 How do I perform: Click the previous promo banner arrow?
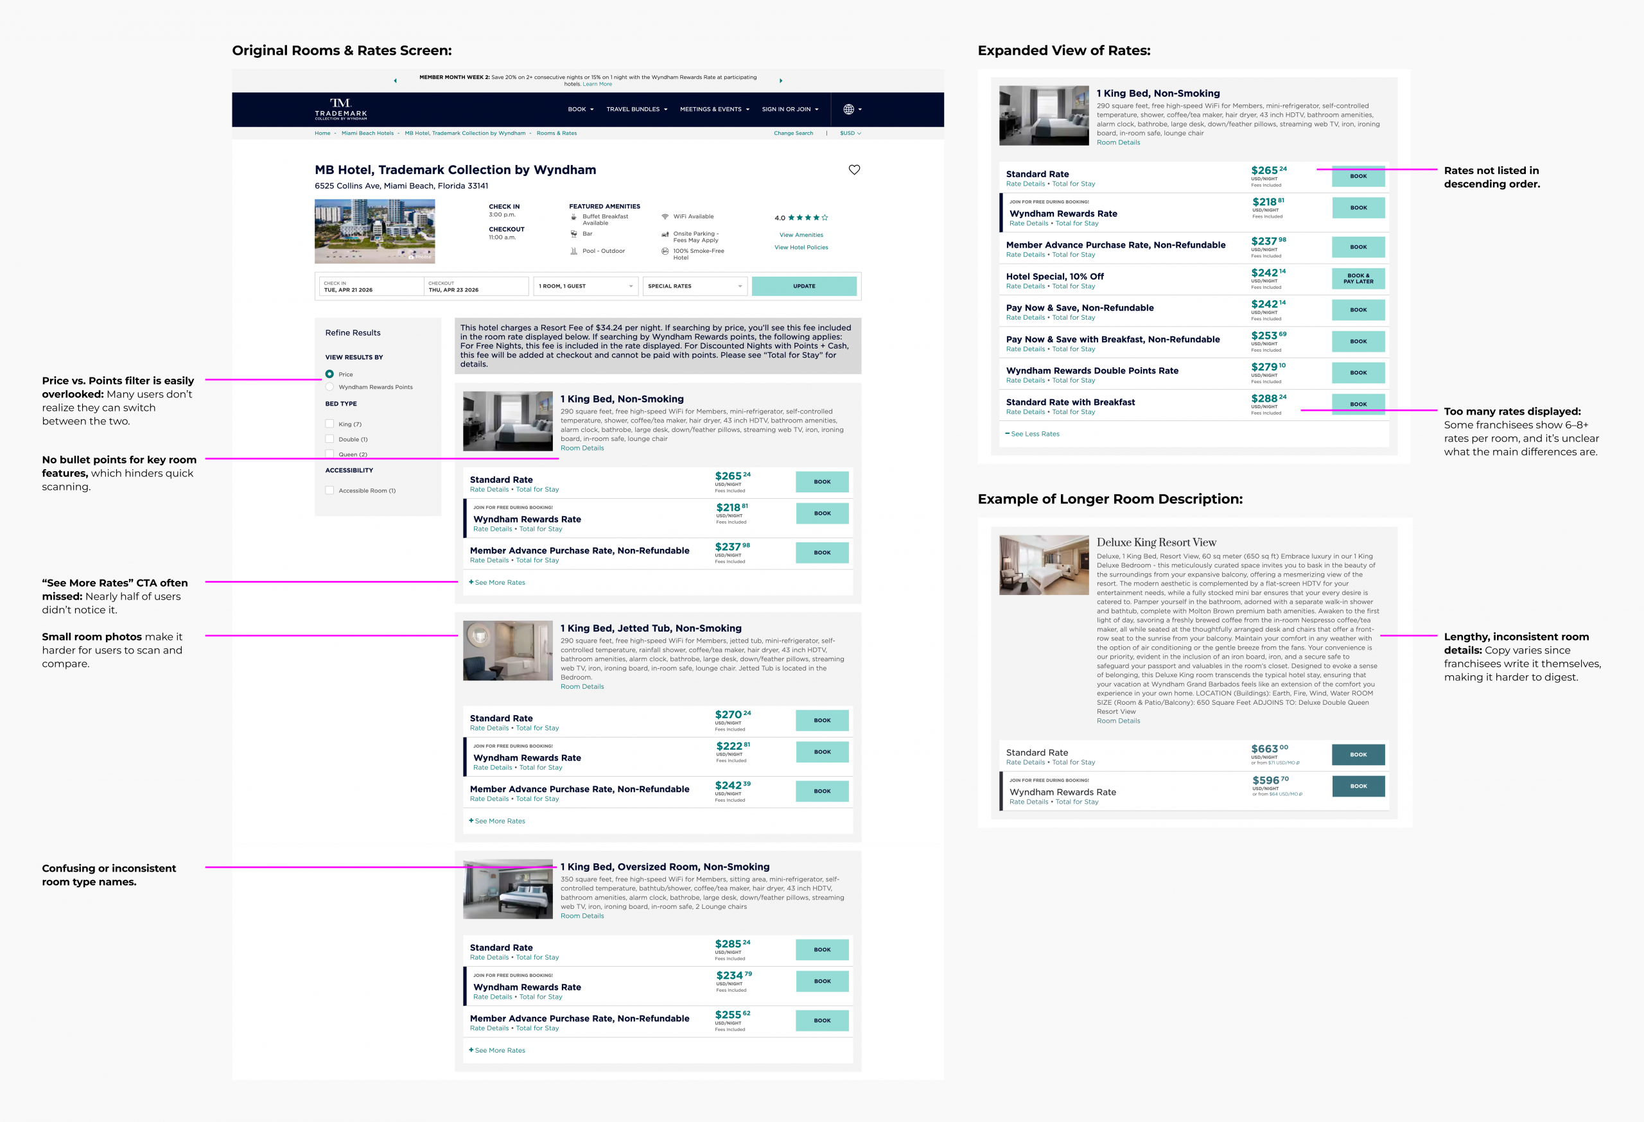point(396,81)
